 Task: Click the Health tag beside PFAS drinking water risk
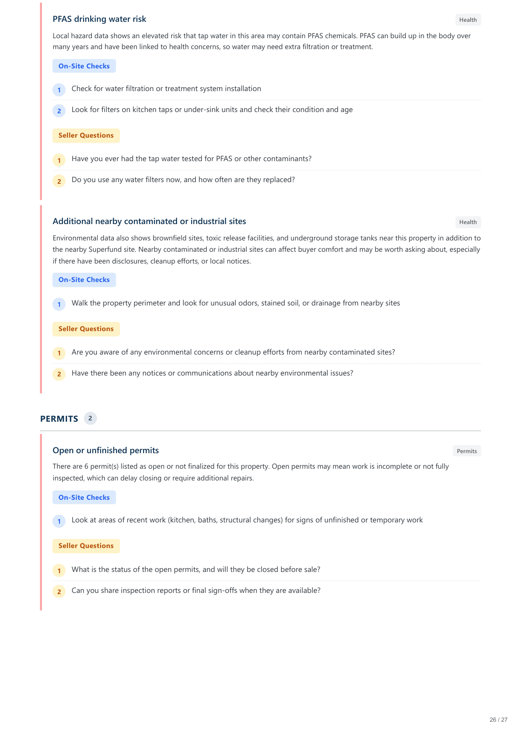tap(468, 20)
